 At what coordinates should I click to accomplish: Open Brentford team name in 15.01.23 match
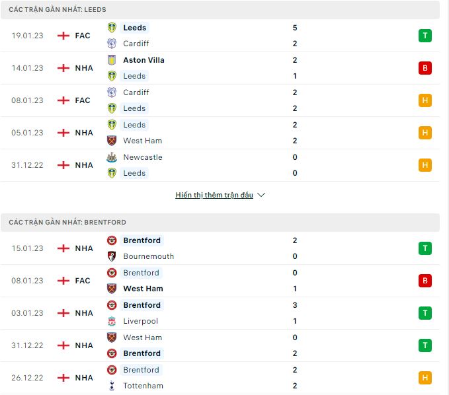pyautogui.click(x=142, y=240)
